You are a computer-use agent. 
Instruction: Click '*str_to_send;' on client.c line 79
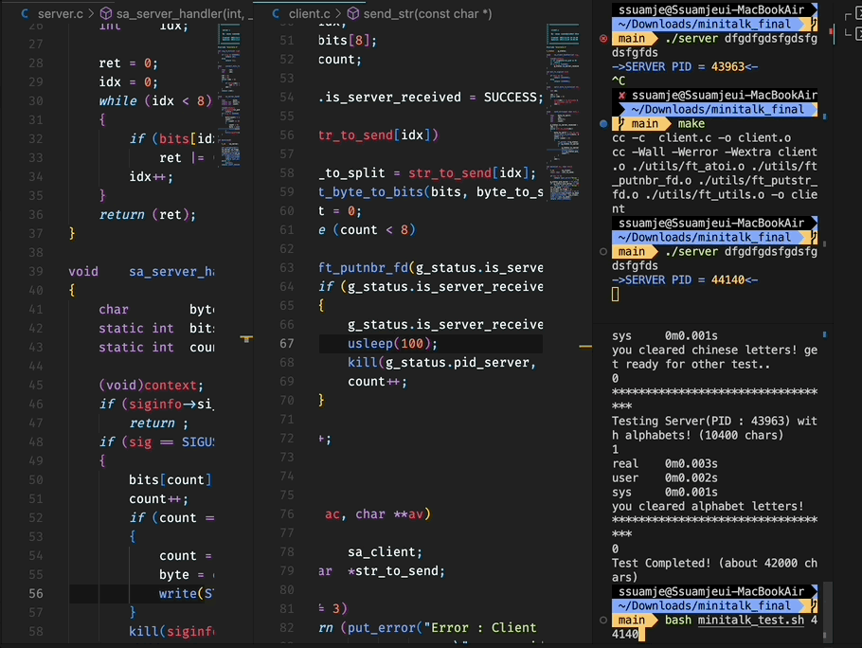click(x=396, y=571)
